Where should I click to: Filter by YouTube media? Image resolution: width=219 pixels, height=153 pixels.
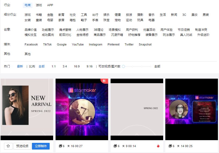click(x=78, y=44)
